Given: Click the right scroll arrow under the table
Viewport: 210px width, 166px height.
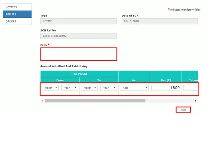Looking at the screenshot, I should (196, 100).
